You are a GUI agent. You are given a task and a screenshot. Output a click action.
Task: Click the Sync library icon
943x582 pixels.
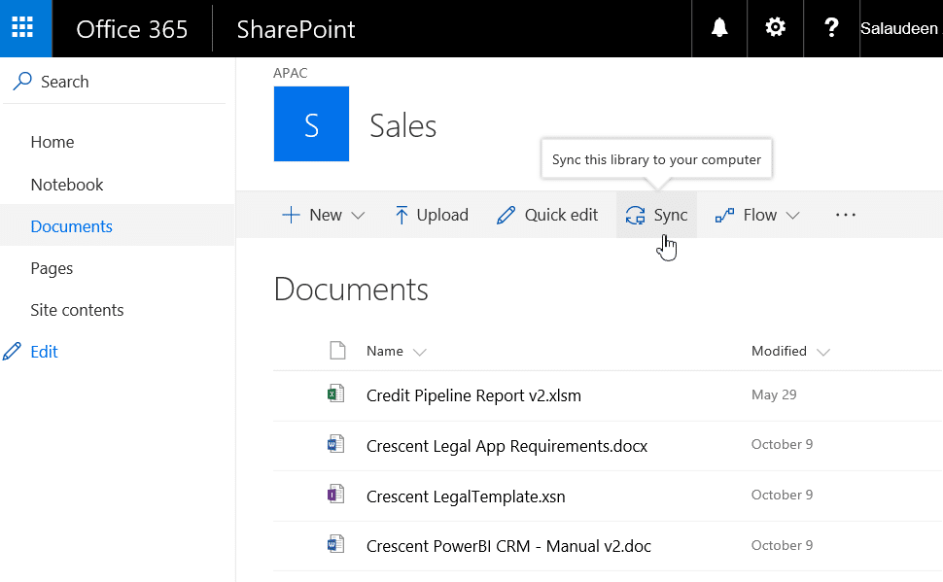point(637,215)
